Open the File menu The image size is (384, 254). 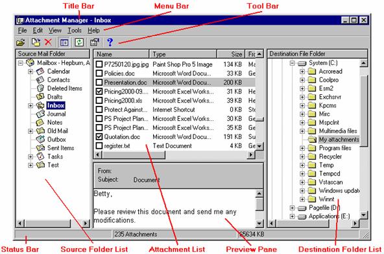(x=22, y=31)
